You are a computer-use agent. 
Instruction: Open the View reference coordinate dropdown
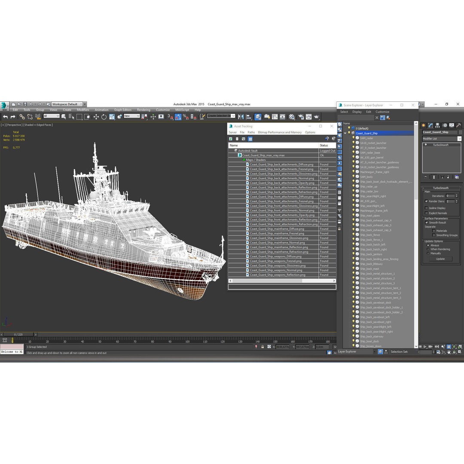(x=132, y=116)
